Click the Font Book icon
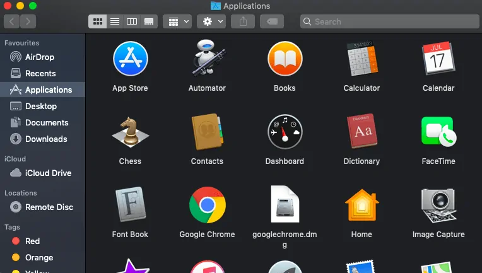Screen dimensions: 482x273 coord(131,204)
